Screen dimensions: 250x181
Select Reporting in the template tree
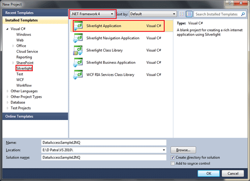click(24, 57)
